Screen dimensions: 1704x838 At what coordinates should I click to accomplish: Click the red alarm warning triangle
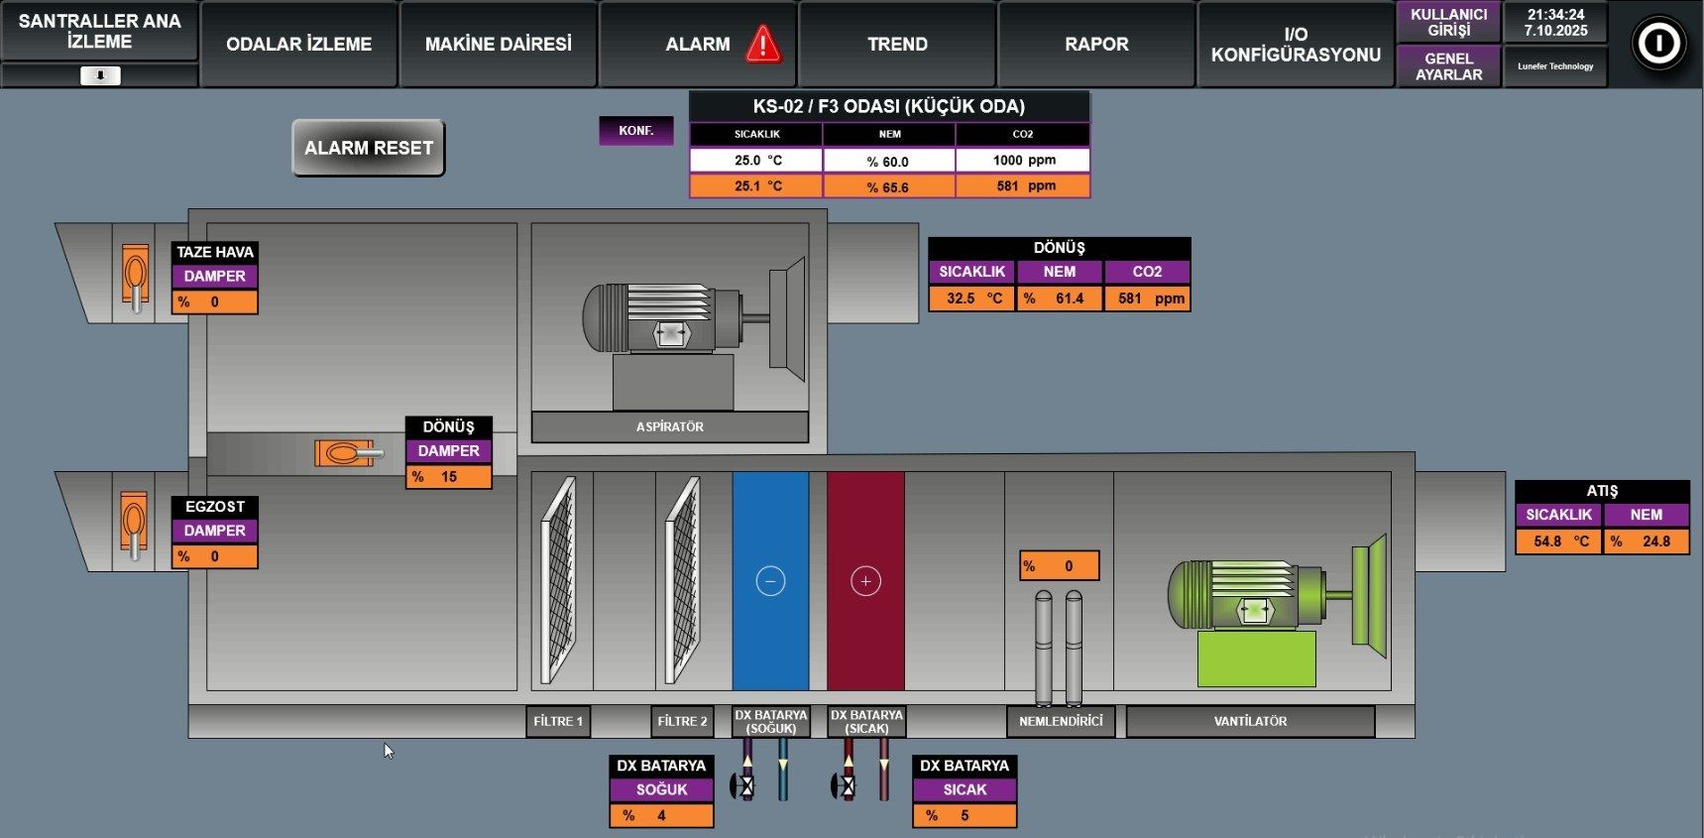pyautogui.click(x=762, y=44)
